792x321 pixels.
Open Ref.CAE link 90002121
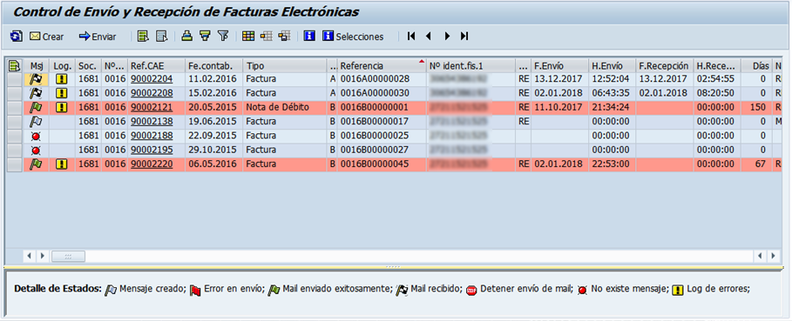point(152,107)
